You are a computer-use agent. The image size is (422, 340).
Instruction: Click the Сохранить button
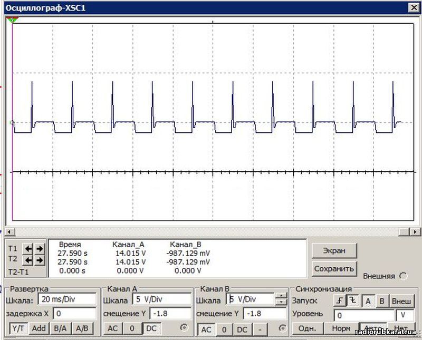tap(334, 268)
